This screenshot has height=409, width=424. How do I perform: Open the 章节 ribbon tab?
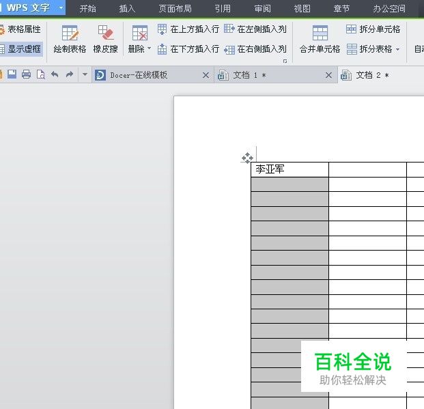(x=341, y=8)
